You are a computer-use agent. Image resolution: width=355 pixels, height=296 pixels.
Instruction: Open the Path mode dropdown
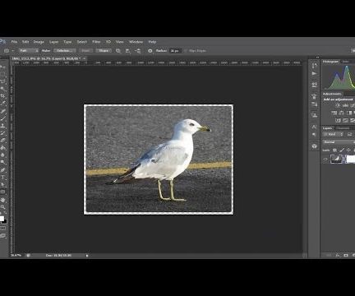[x=29, y=51]
